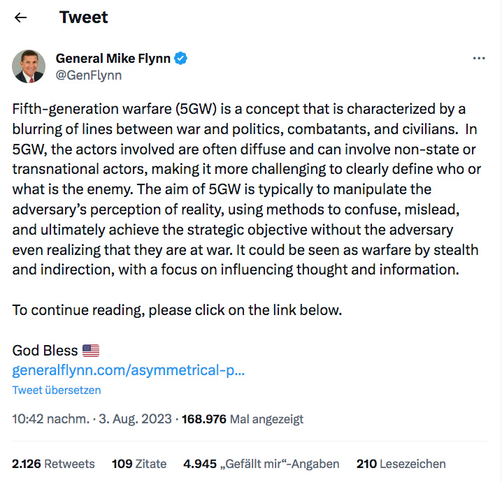
Task: Open the generalflynn.com article link
Action: [x=129, y=370]
